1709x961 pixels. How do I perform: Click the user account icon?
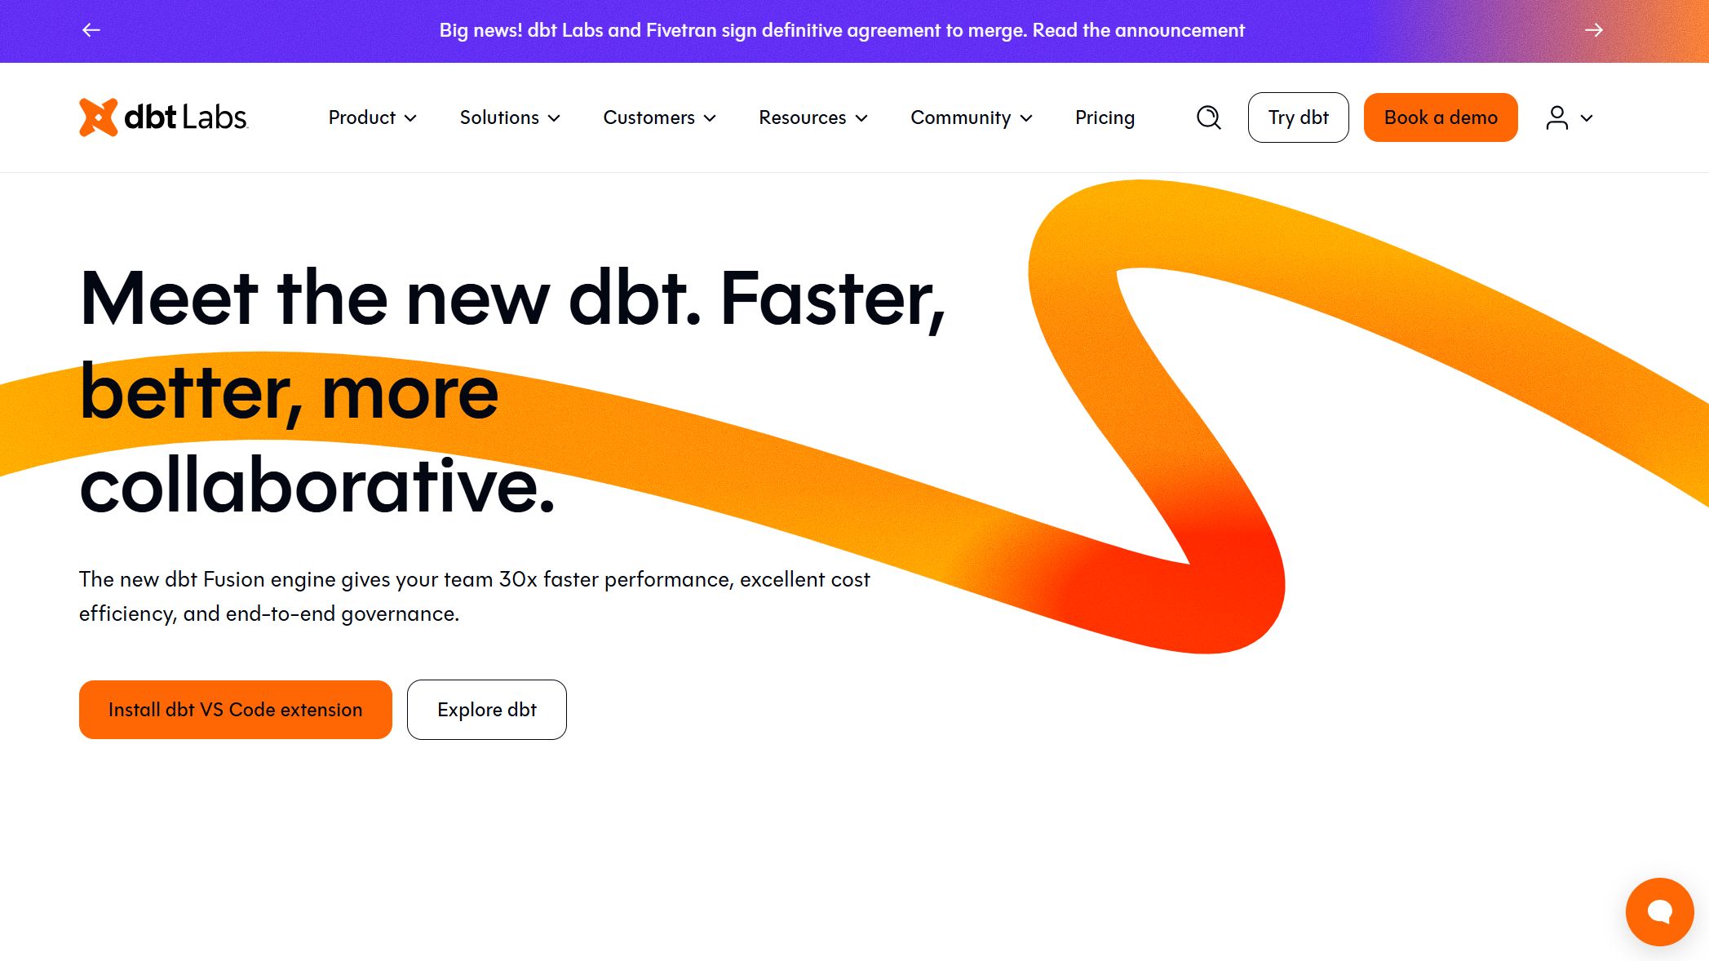click(1556, 117)
